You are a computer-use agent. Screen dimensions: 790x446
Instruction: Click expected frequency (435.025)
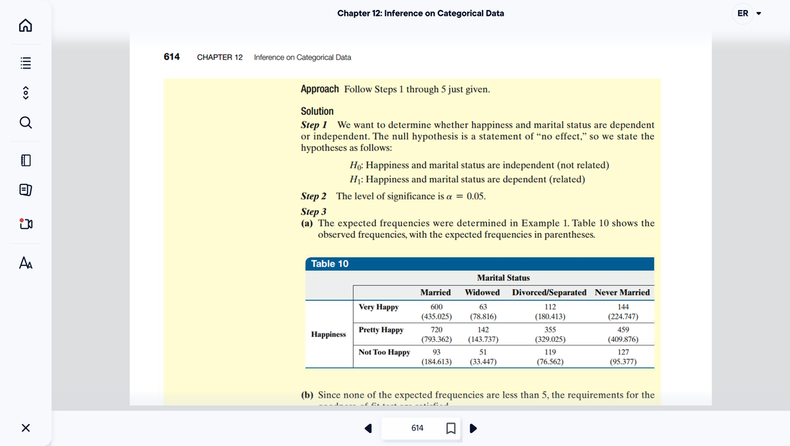[x=436, y=317]
